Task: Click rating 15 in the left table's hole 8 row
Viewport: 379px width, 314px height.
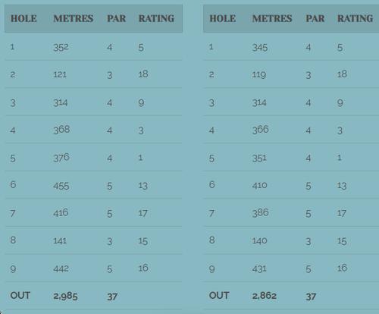Action: click(143, 241)
